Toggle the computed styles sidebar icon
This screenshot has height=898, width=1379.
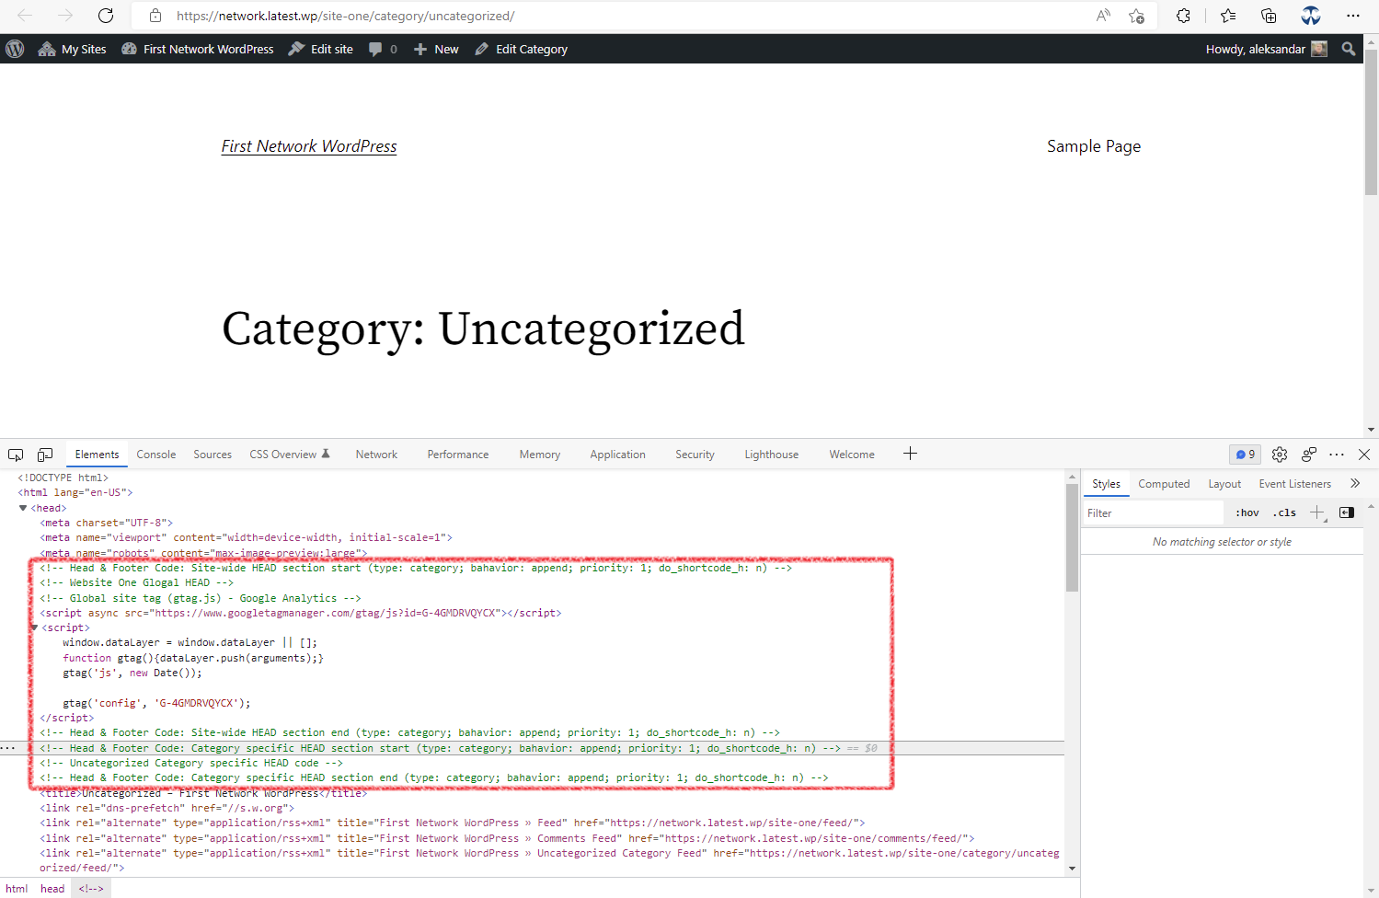tap(1347, 512)
